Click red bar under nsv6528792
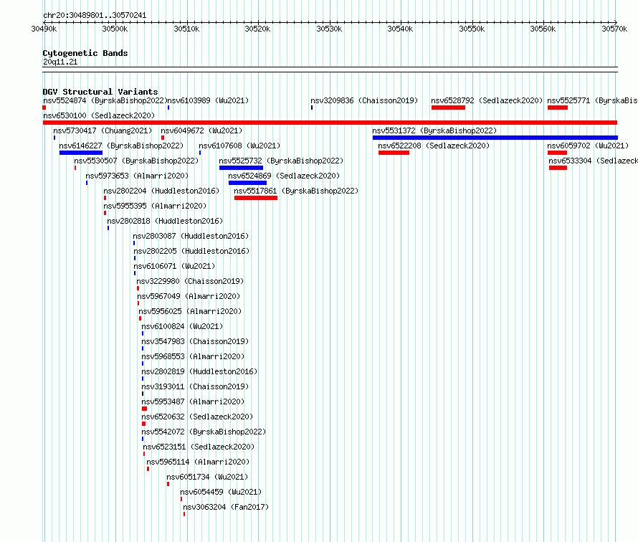Viewport: 638px width, 542px height. point(448,108)
